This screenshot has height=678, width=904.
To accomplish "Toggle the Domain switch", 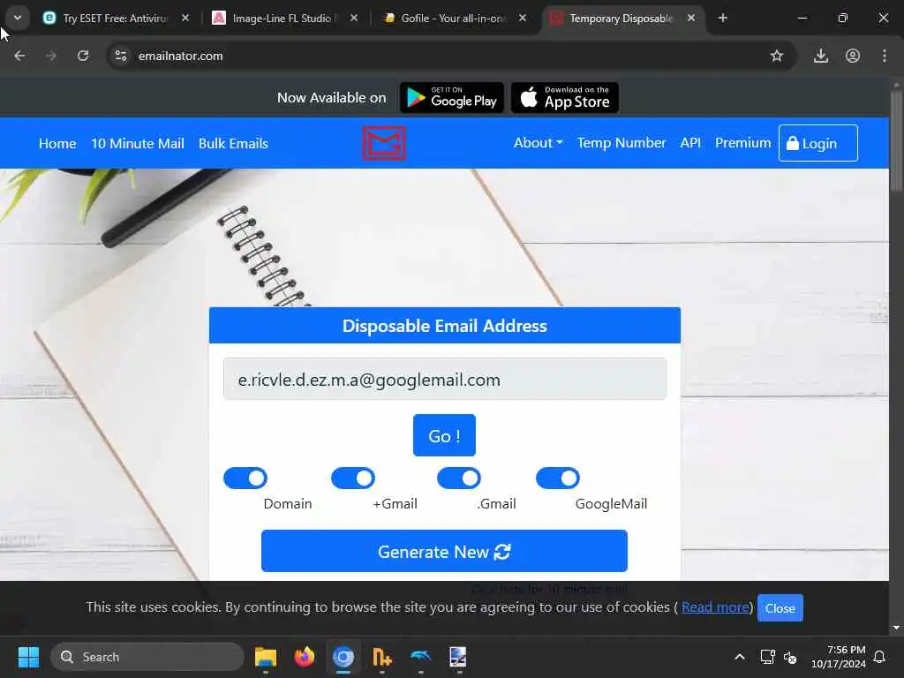I will pos(245,478).
